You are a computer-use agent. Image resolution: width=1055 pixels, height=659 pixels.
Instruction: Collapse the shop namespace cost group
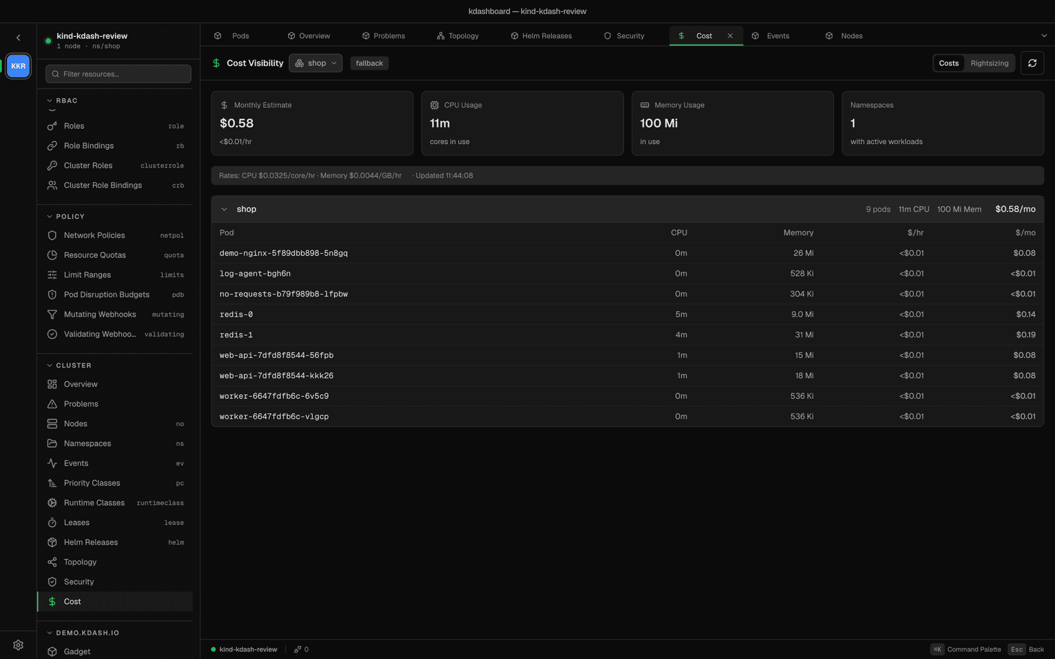point(224,209)
